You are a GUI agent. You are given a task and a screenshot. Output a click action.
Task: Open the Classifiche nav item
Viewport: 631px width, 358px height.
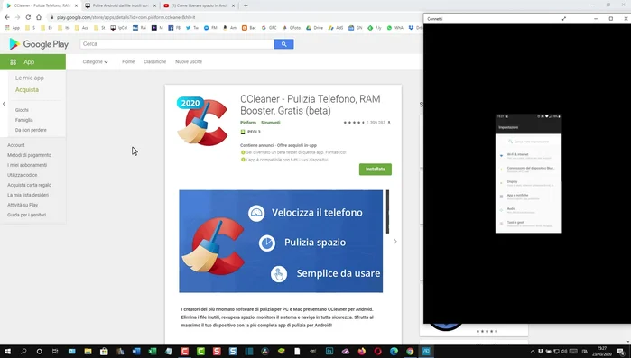click(155, 62)
